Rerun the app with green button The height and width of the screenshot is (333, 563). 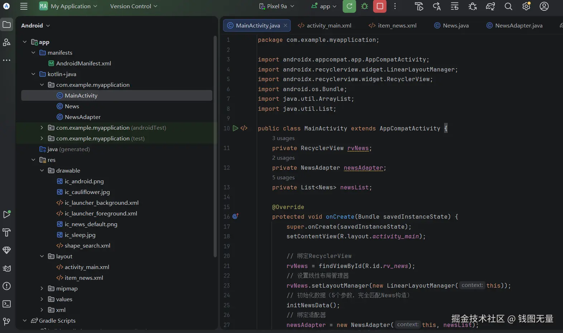tap(349, 6)
